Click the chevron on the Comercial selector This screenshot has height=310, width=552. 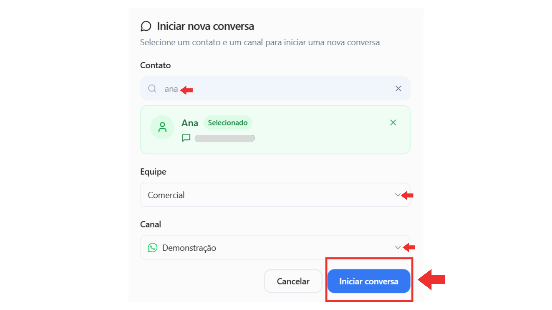click(398, 195)
